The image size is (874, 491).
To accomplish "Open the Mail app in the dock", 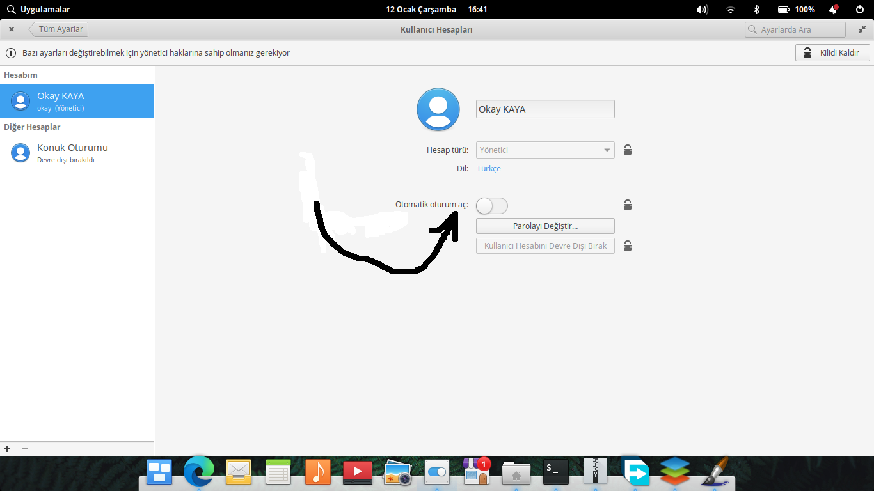I will pyautogui.click(x=239, y=472).
